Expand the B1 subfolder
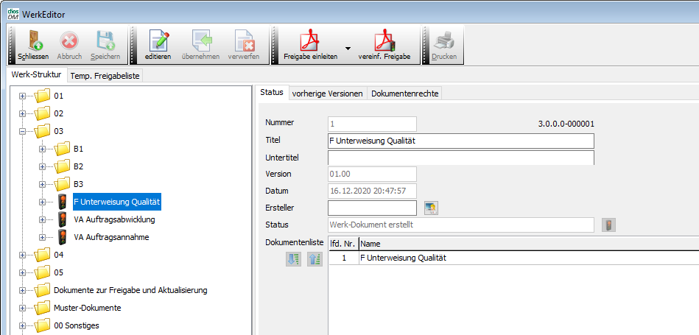This screenshot has width=699, height=335. [x=43, y=149]
